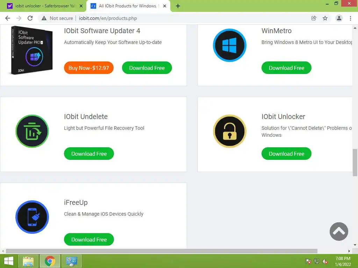Click the Action Center flag tray icon
The width and height of the screenshot is (358, 268).
(308, 261)
